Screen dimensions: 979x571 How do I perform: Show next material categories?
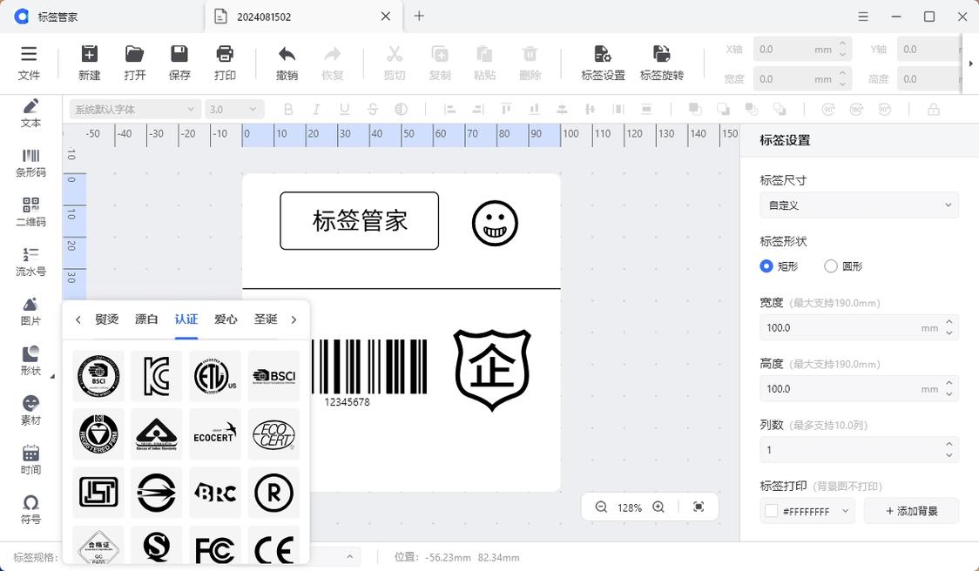[294, 319]
